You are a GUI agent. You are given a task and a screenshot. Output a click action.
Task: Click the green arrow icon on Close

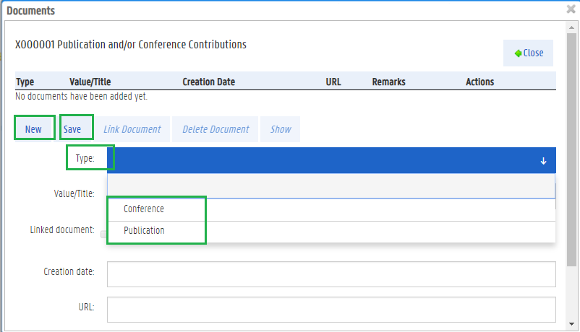518,53
